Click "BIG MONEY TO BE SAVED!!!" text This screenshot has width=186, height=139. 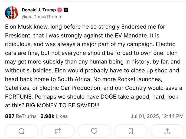[x=63, y=105]
